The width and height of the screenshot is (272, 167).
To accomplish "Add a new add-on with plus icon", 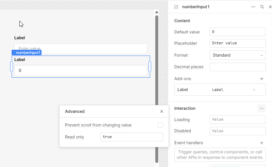I will (261, 79).
